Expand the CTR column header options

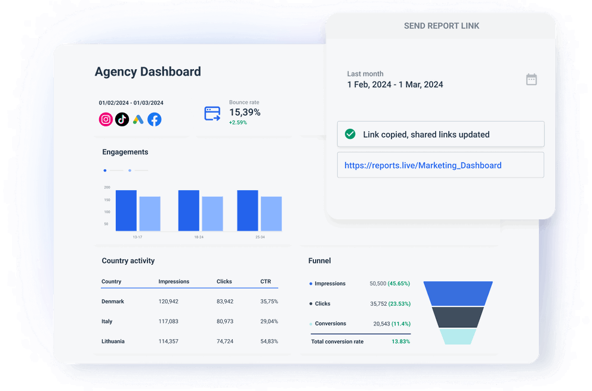[266, 281]
